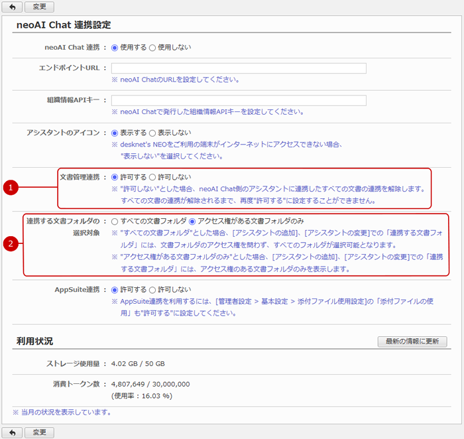Image resolution: width=464 pixels, height=439 pixels.
Task: Click the top back arrow icon
Action: coord(12,7)
